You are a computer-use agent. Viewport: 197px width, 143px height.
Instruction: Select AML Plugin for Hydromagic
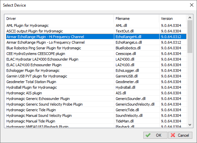click(x=96, y=25)
